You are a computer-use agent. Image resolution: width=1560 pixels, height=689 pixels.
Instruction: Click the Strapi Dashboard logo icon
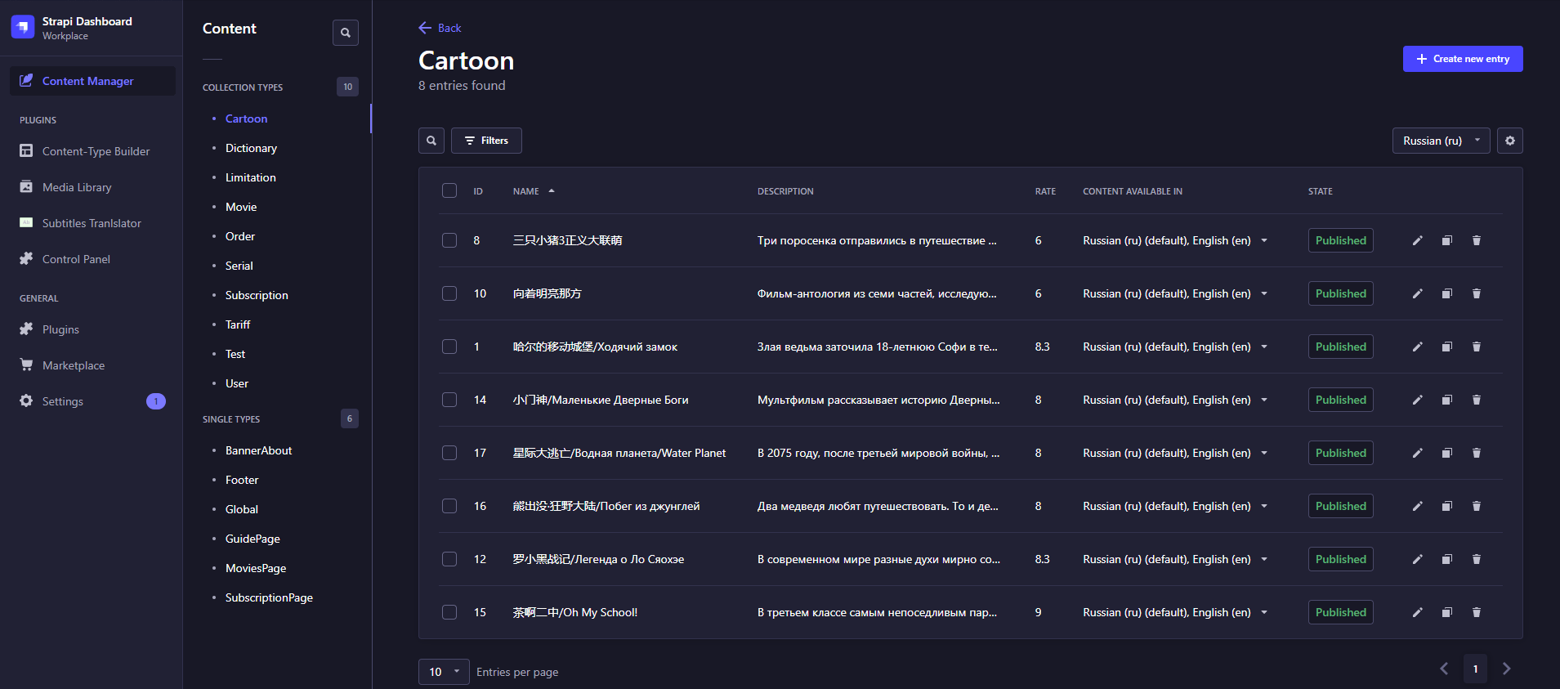point(23,27)
